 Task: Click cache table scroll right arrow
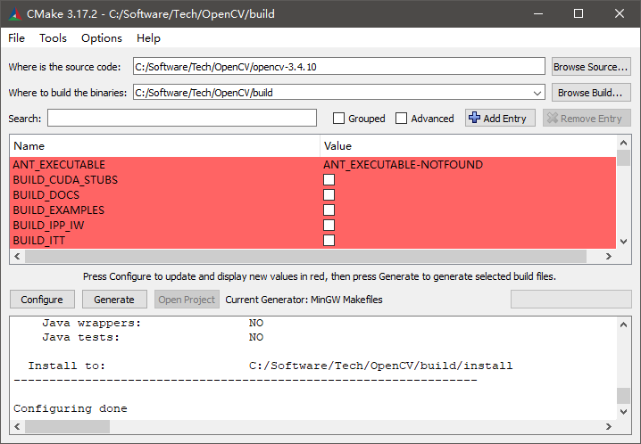(x=609, y=256)
